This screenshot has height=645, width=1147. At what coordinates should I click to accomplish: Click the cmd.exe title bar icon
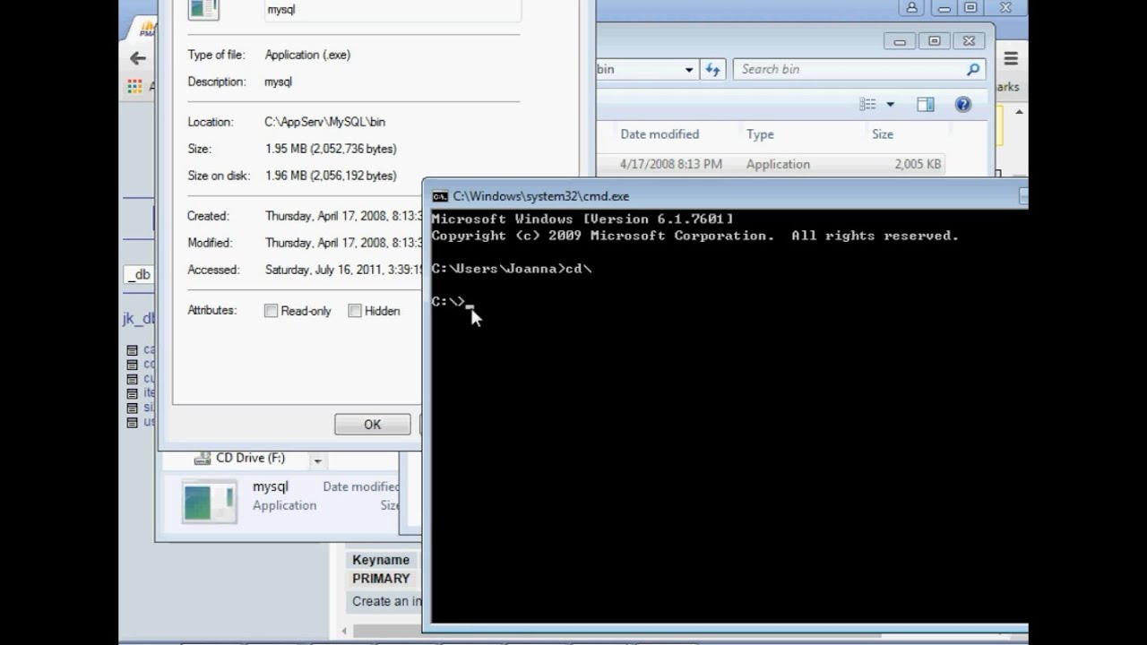440,196
